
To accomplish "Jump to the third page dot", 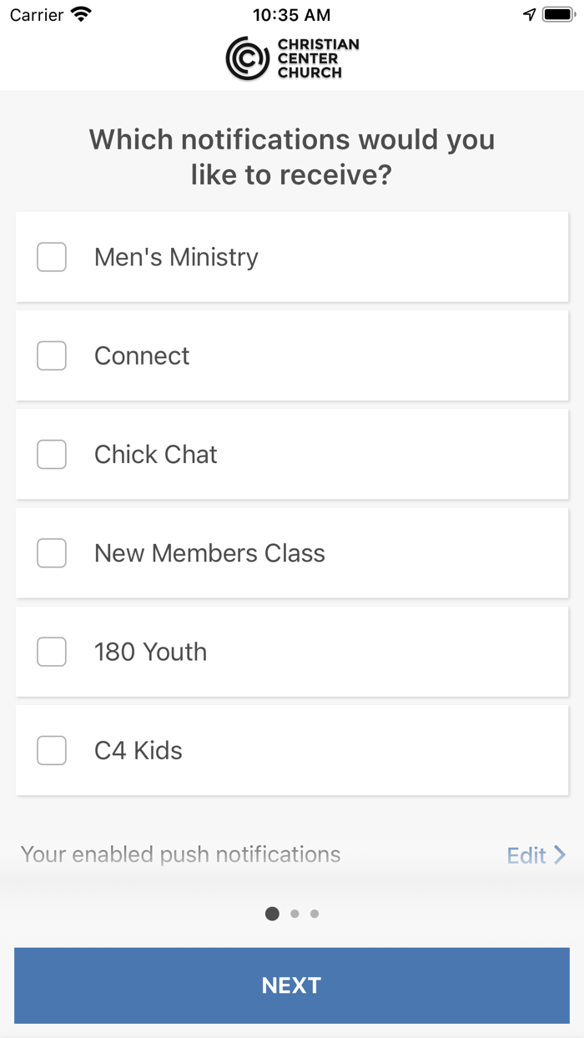I will tap(315, 914).
